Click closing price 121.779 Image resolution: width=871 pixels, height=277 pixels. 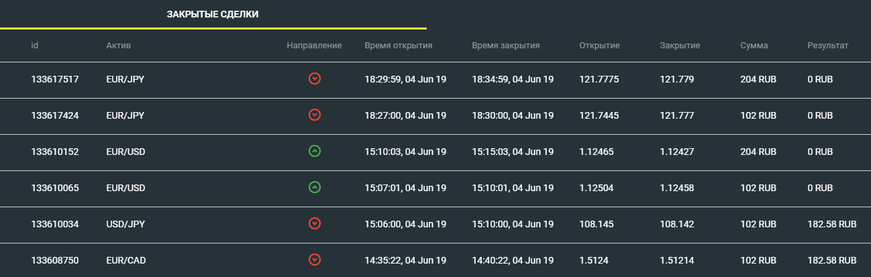point(676,79)
